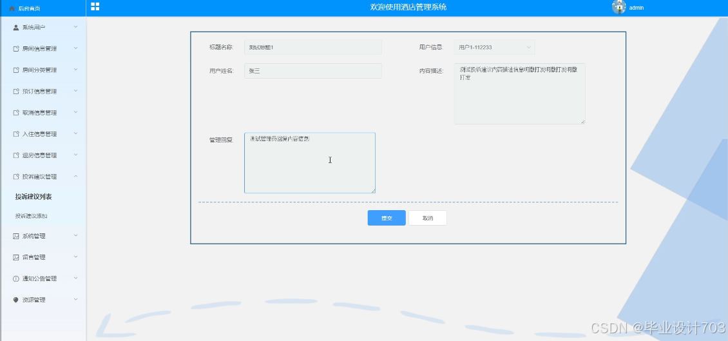Screen dimensions: 728x341
Task: Click the 标题名称 input field
Action: point(313,48)
